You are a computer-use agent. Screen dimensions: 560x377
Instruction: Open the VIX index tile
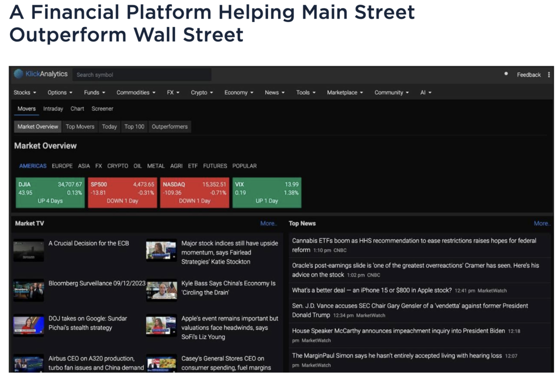(267, 192)
